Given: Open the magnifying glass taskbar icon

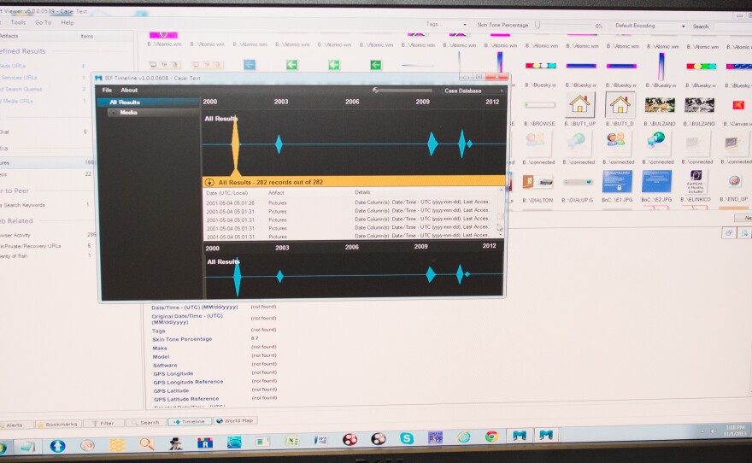Looking at the screenshot, I should (147, 443).
